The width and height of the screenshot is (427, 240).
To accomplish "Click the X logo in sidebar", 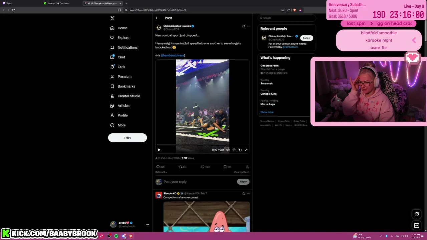I will click(x=112, y=18).
